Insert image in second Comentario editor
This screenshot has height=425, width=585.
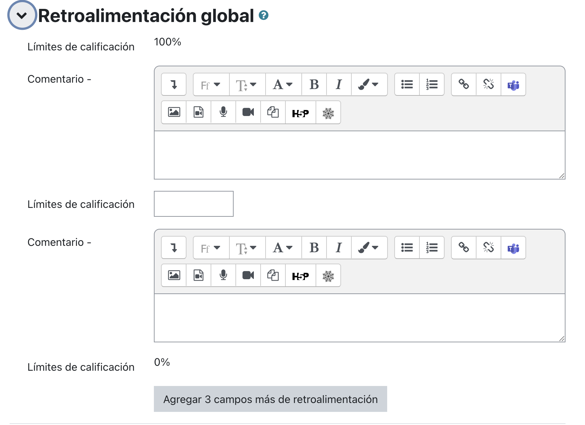(174, 275)
